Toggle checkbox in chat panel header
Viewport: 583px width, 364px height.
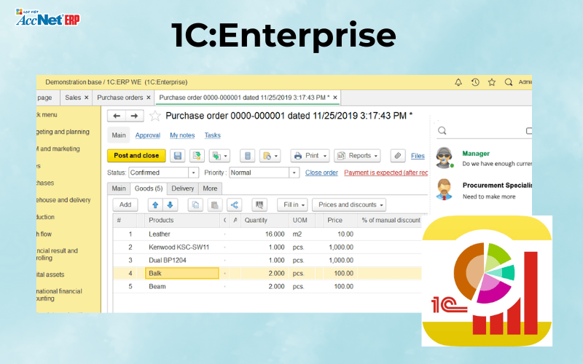point(529,130)
